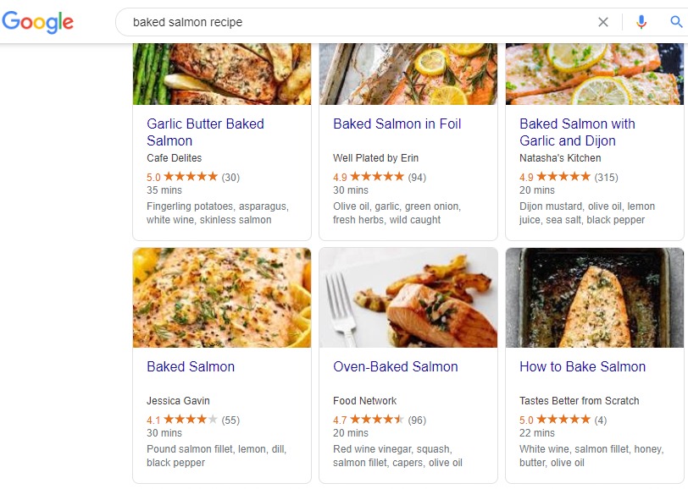688x489 pixels.
Task: Start voice search with microphone icon
Action: coord(641,22)
